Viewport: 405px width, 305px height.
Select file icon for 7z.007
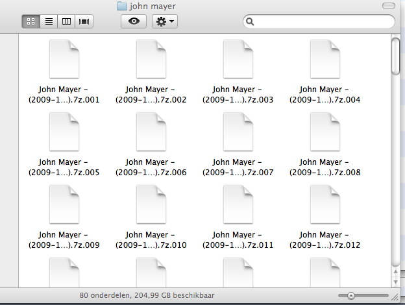pyautogui.click(x=238, y=132)
